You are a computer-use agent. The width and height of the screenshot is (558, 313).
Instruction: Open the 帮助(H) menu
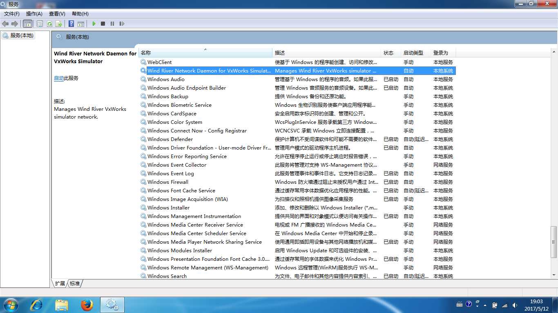pos(80,14)
